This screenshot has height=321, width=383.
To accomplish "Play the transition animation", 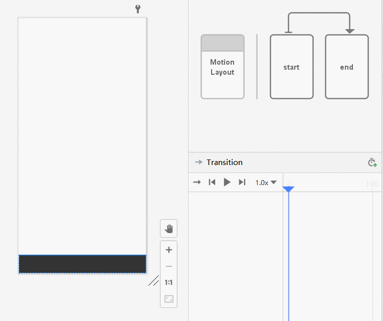I will 227,183.
